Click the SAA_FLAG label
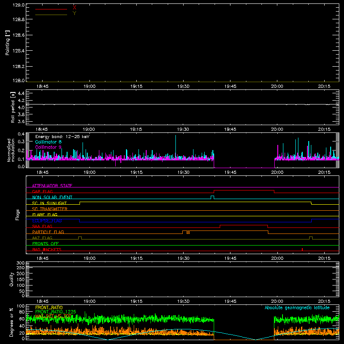Image resolution: width=344 pixels, height=344 pixels. point(42,226)
